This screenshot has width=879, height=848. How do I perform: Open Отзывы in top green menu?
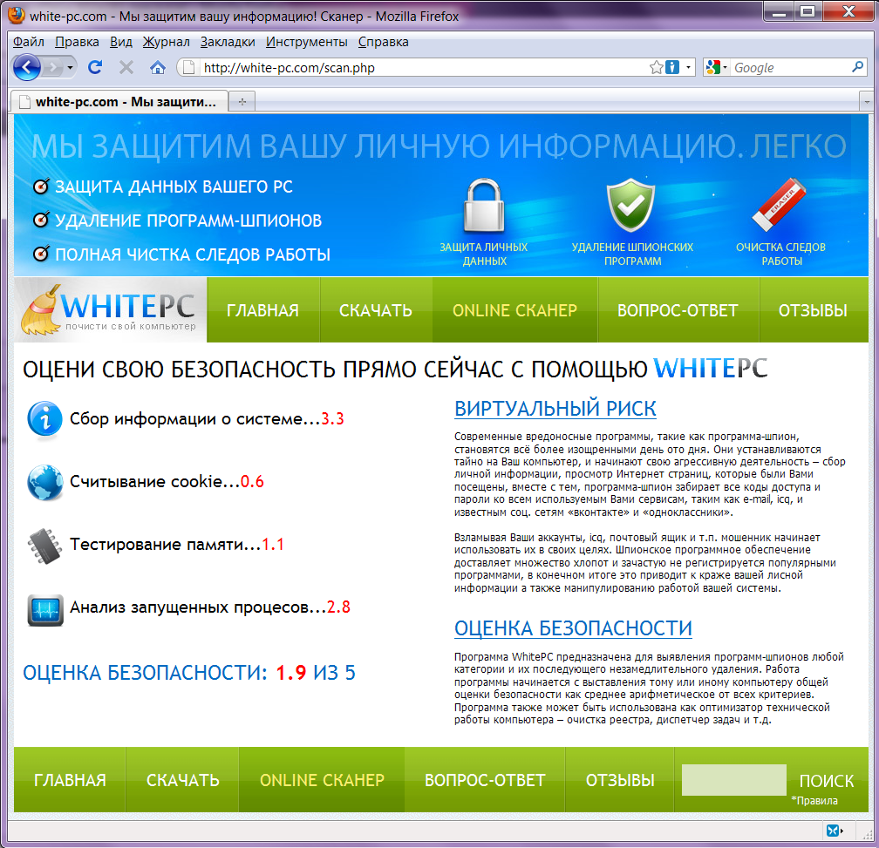click(813, 310)
